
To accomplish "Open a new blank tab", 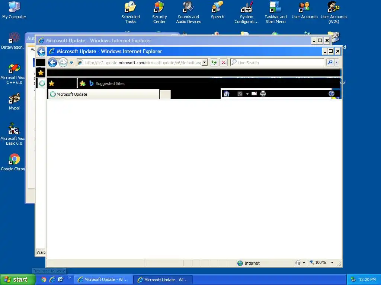I will click(165, 94).
